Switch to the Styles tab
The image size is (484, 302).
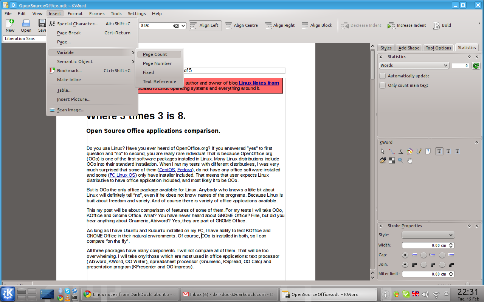(x=386, y=48)
